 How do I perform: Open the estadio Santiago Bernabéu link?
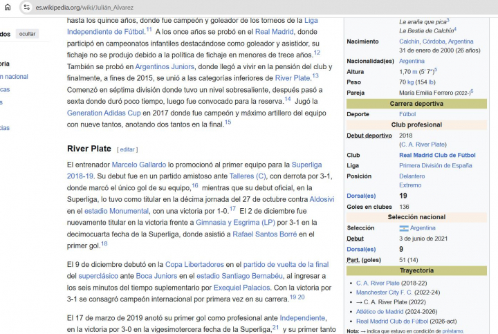point(239,276)
